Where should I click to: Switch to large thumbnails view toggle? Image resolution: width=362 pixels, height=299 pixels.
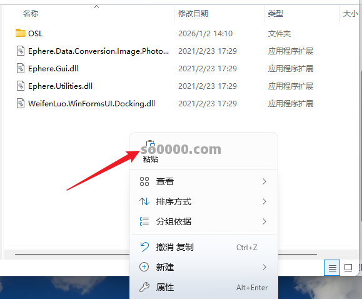tap(348, 268)
